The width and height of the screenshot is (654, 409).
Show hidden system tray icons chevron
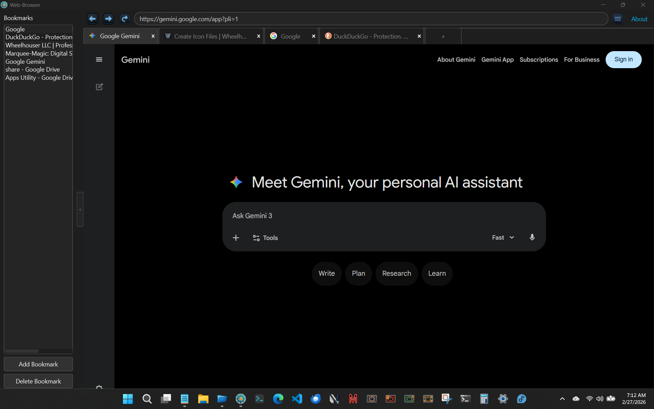[562, 399]
